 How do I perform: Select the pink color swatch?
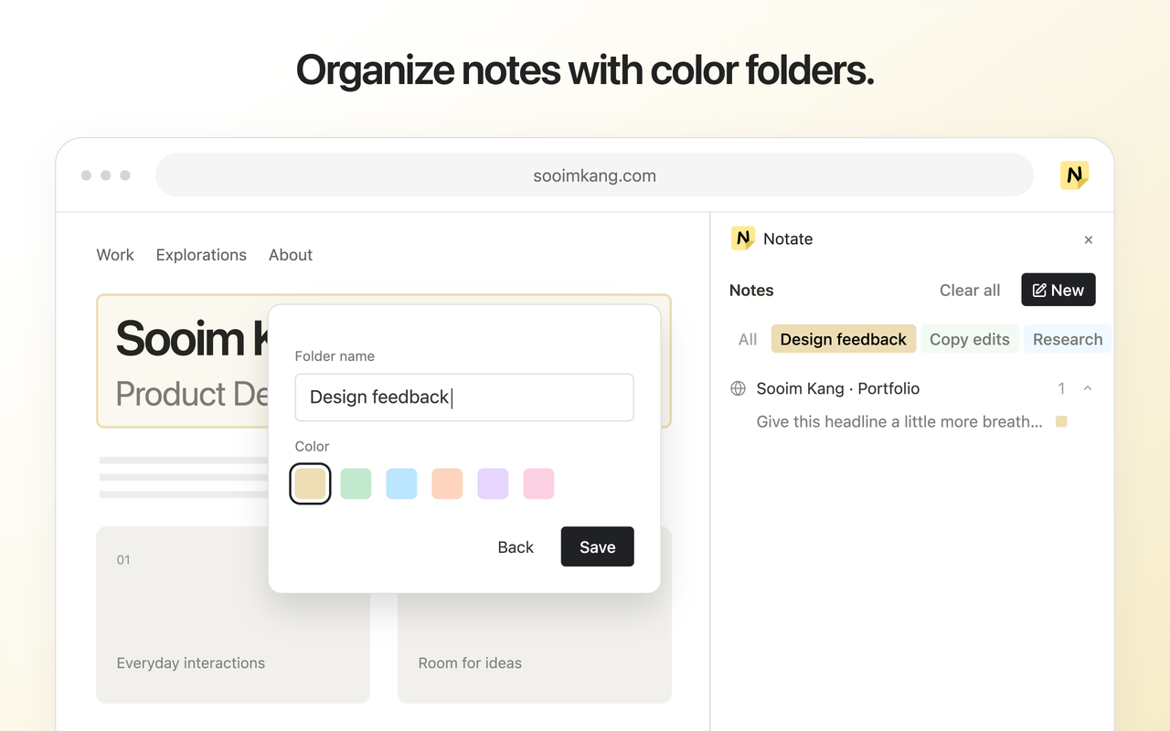coord(538,483)
